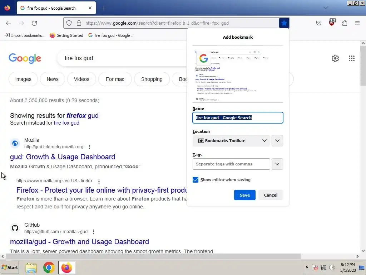Open network tray icon
366x275 pixels.
click(323, 267)
